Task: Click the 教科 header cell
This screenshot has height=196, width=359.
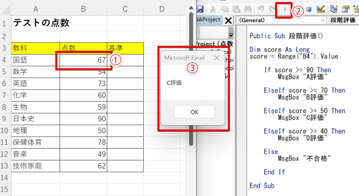Action: pyautogui.click(x=35, y=48)
